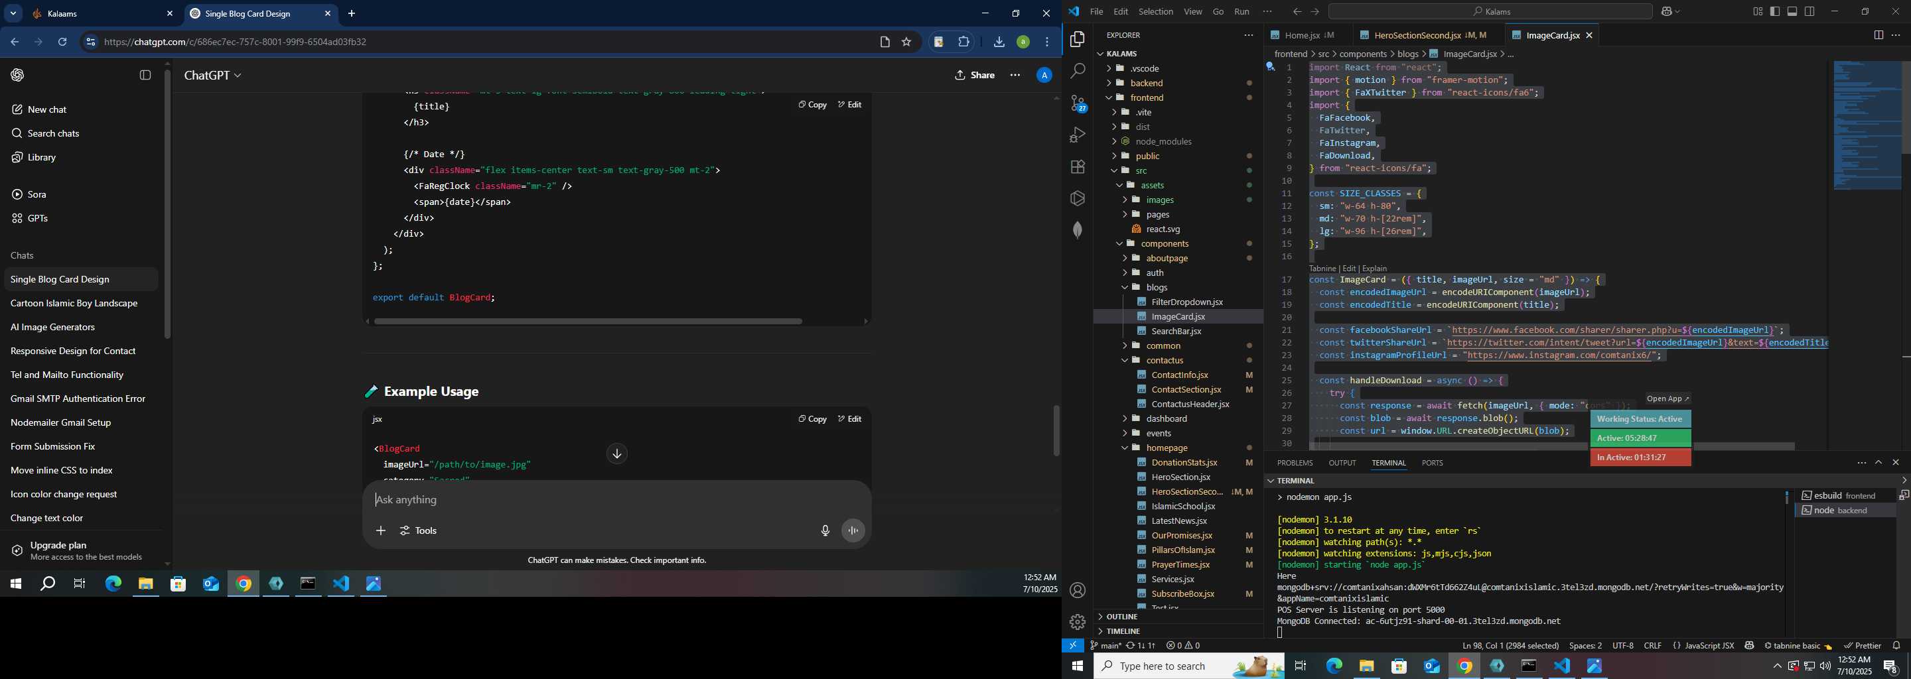Image resolution: width=1911 pixels, height=679 pixels.
Task: Open VS Code Explorer activity icon
Action: (x=1077, y=39)
